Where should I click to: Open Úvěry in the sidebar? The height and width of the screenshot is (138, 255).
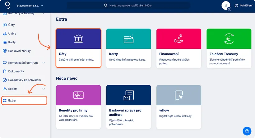point(12,34)
